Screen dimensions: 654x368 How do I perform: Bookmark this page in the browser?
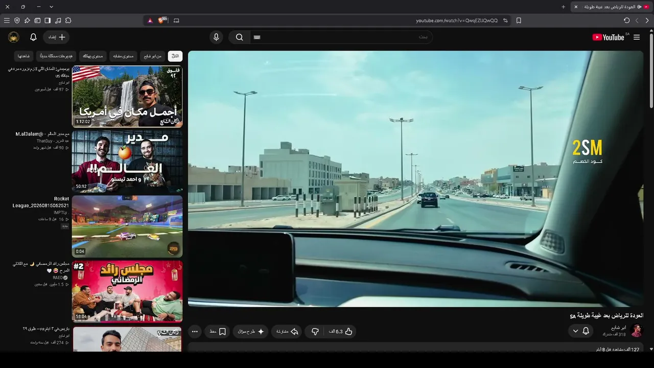519,20
